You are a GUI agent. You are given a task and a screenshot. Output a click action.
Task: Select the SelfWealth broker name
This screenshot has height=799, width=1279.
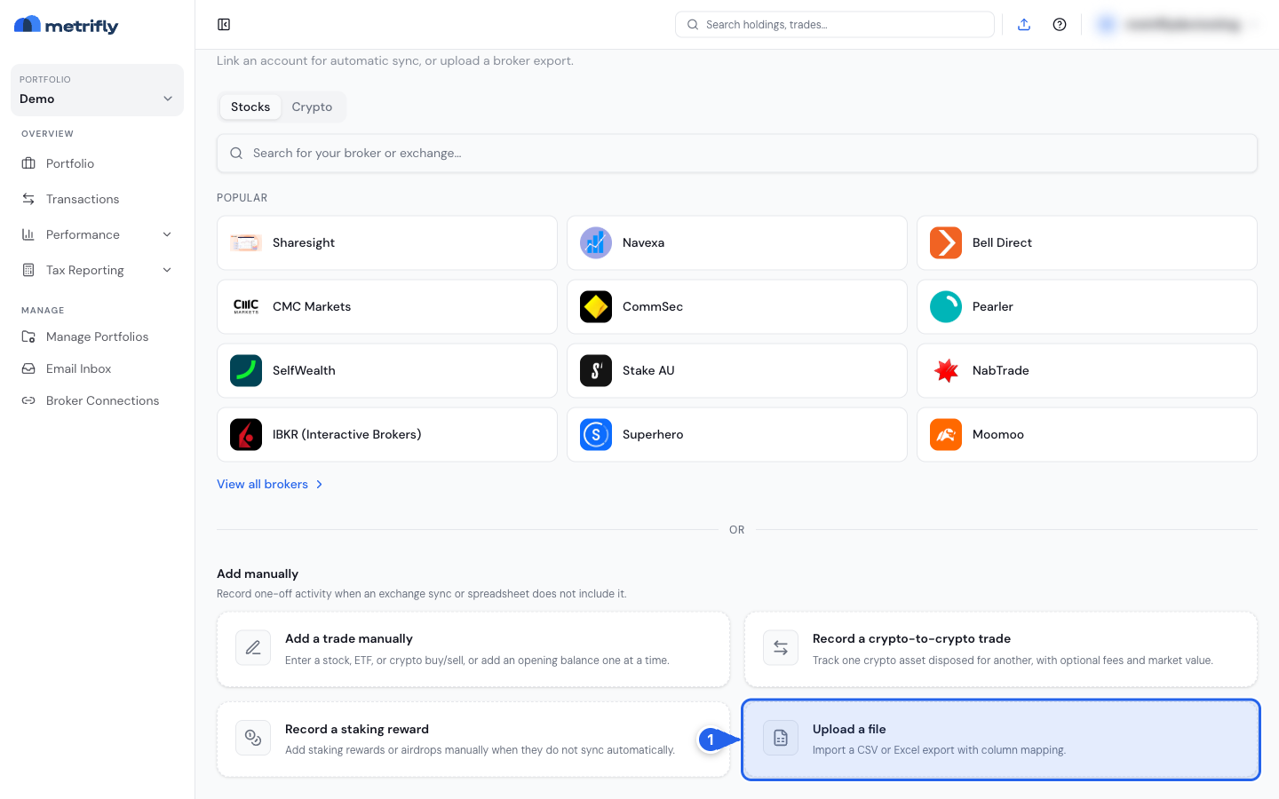pyautogui.click(x=304, y=370)
